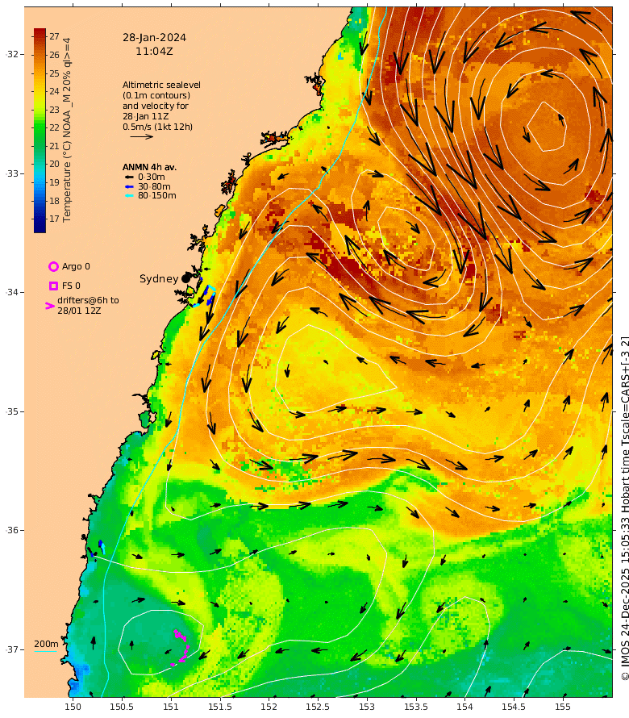This screenshot has height=718, width=629.
Task: Click the longitude label 150.5
Action: [122, 707]
